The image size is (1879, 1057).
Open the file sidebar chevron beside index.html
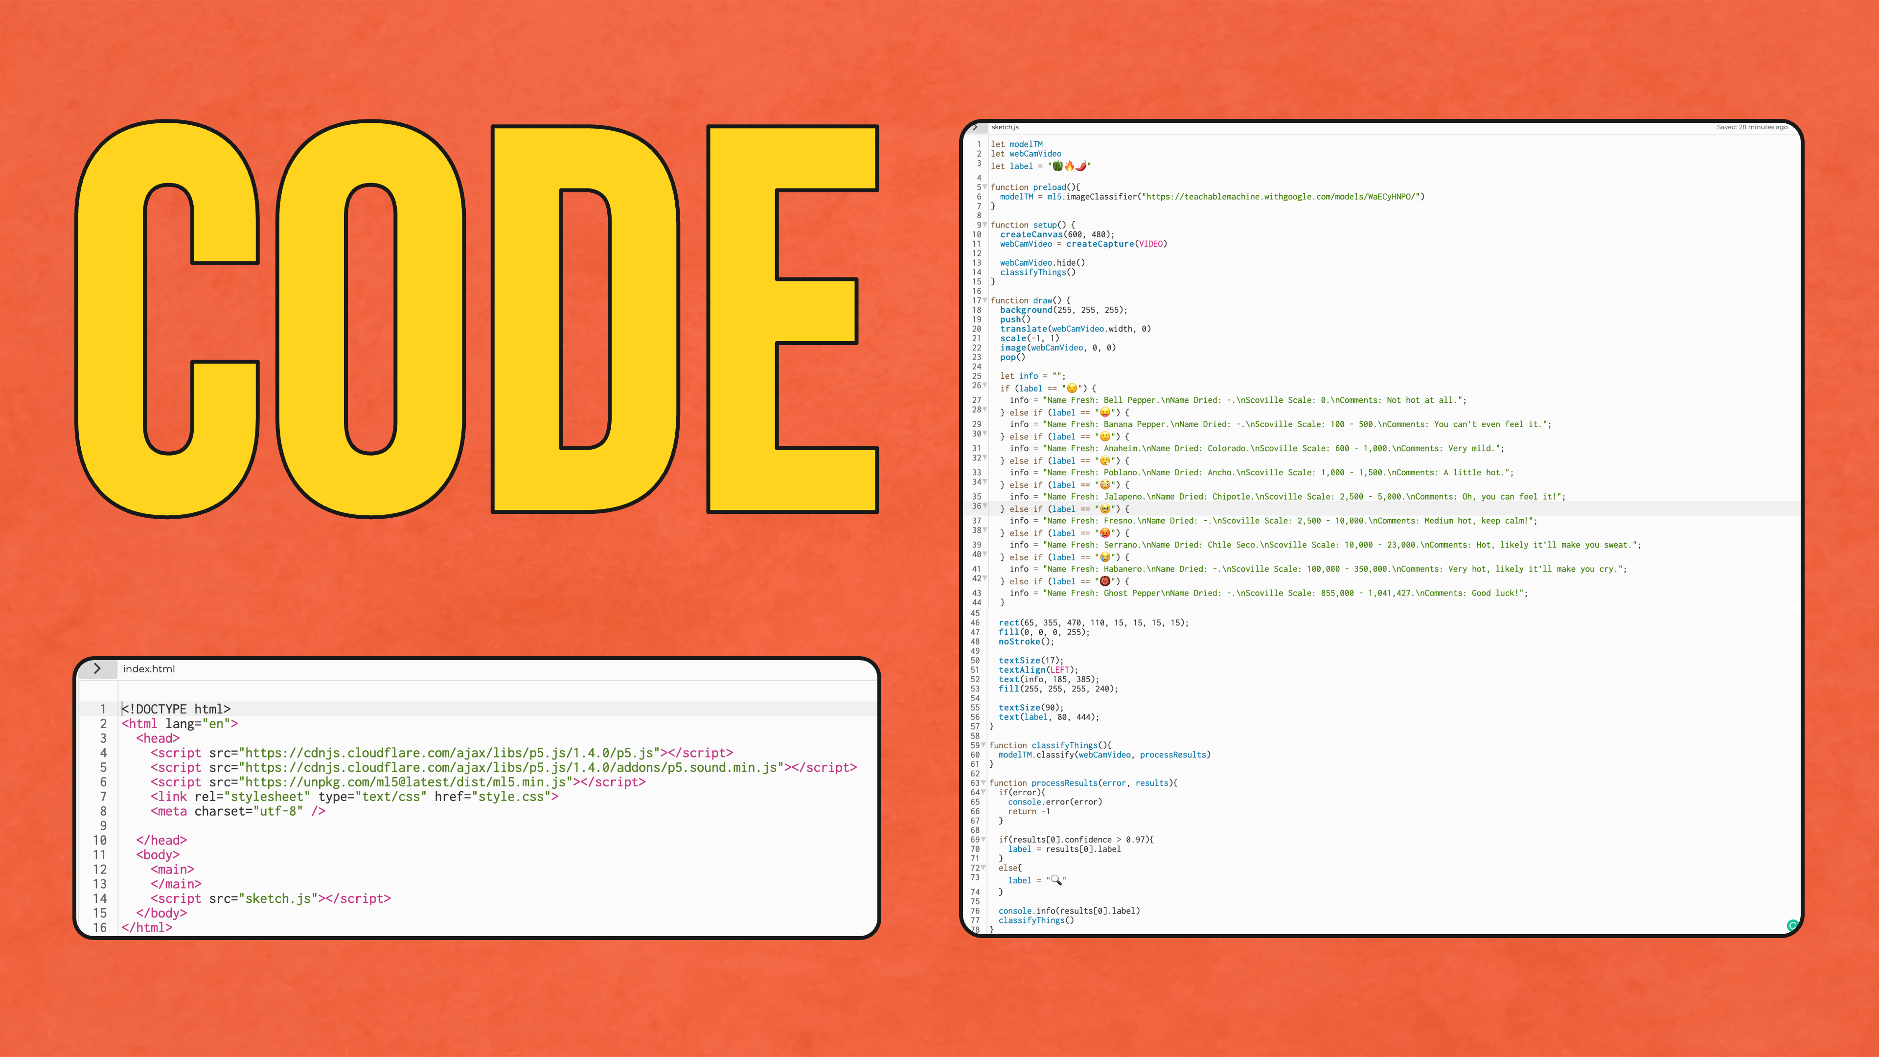coord(97,668)
